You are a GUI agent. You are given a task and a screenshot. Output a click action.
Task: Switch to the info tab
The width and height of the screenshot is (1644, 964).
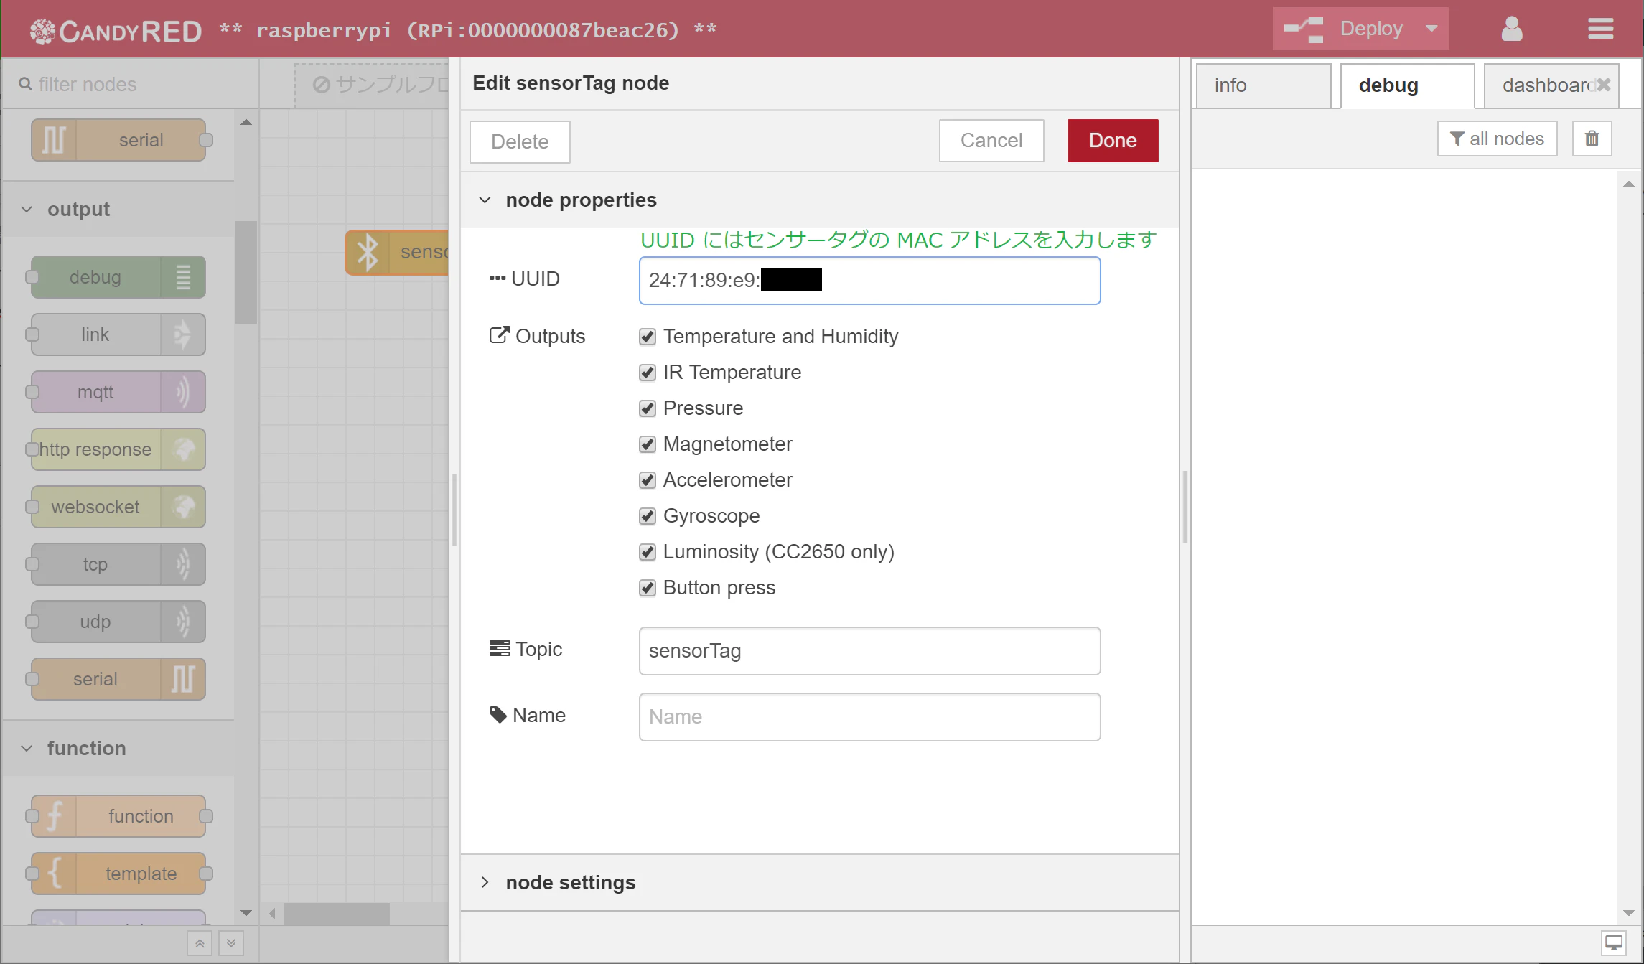pyautogui.click(x=1264, y=85)
